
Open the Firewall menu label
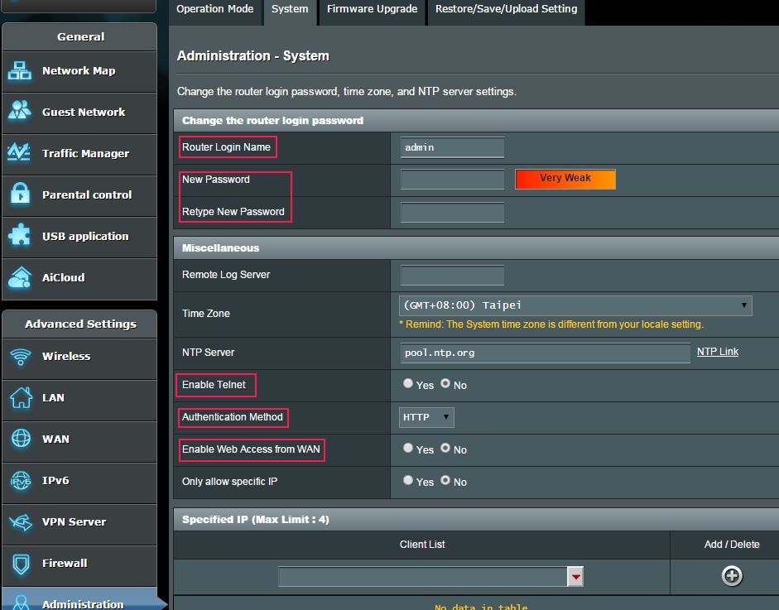(65, 564)
